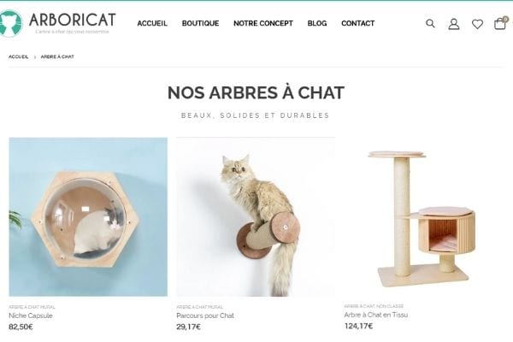This screenshot has height=342, width=513.
Task: Open the Boutique menu item
Action: pos(200,23)
